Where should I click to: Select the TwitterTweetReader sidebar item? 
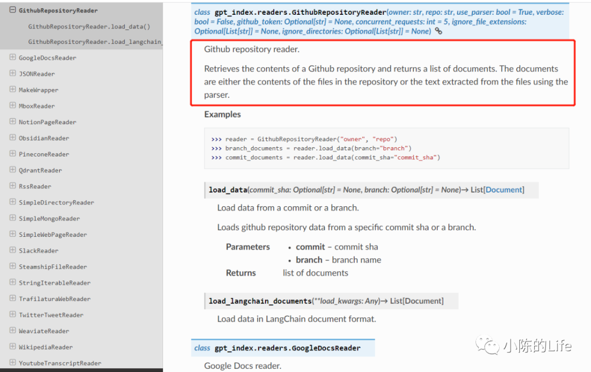tap(51, 315)
